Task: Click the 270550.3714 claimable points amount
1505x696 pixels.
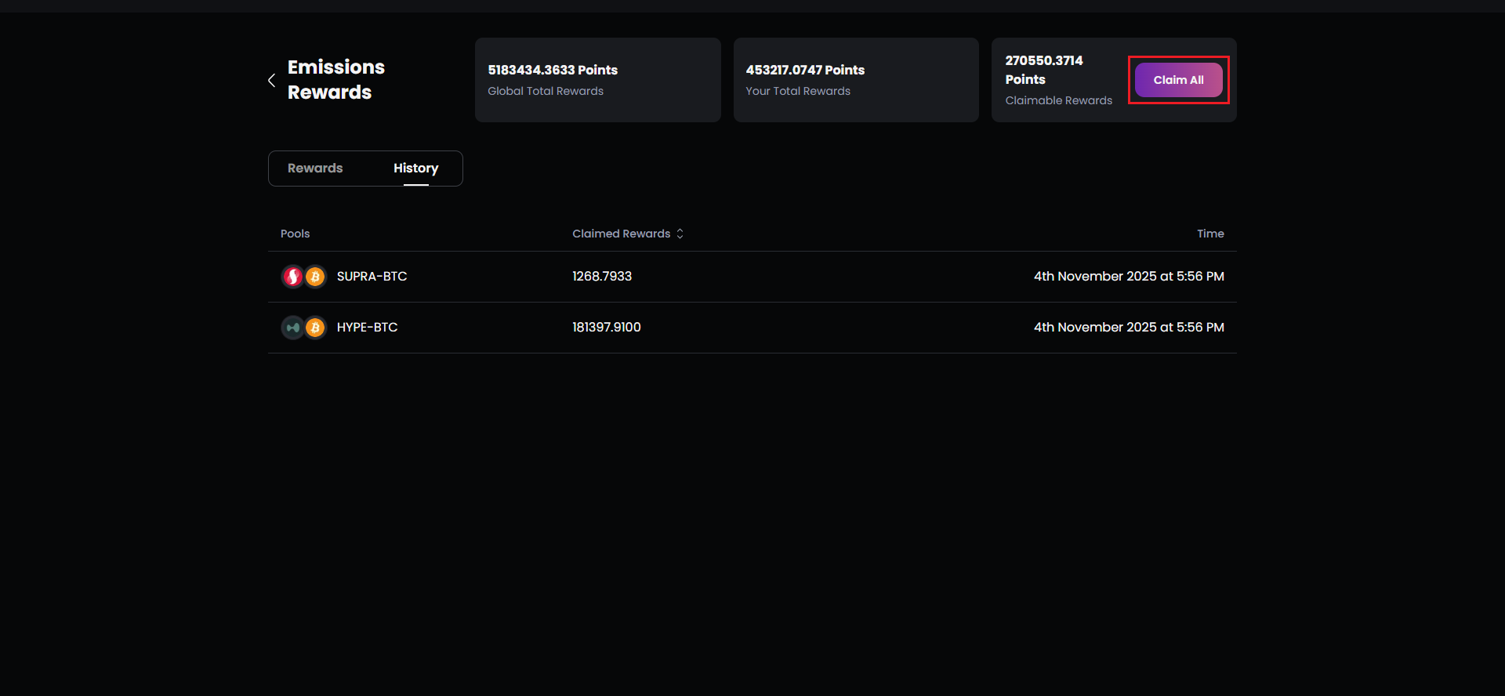Action: [1043, 61]
